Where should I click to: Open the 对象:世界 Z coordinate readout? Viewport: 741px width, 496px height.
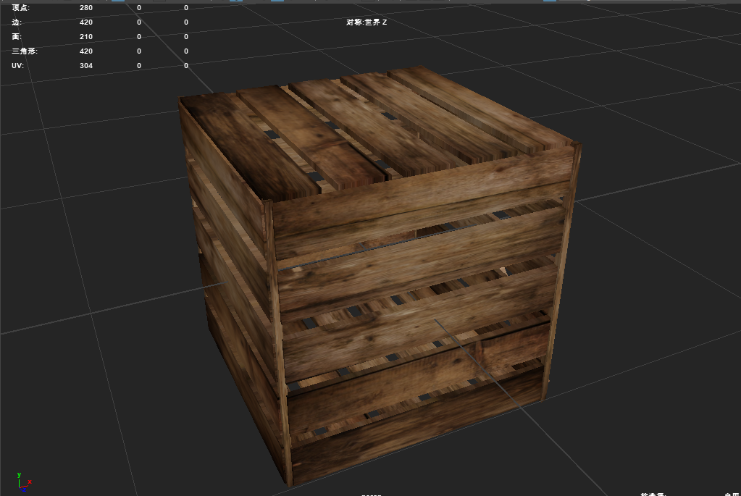tap(365, 22)
